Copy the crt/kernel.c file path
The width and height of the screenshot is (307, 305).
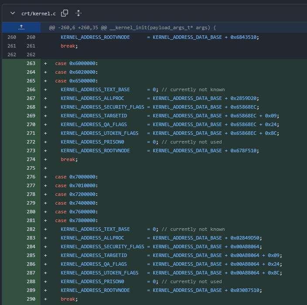coord(65,13)
